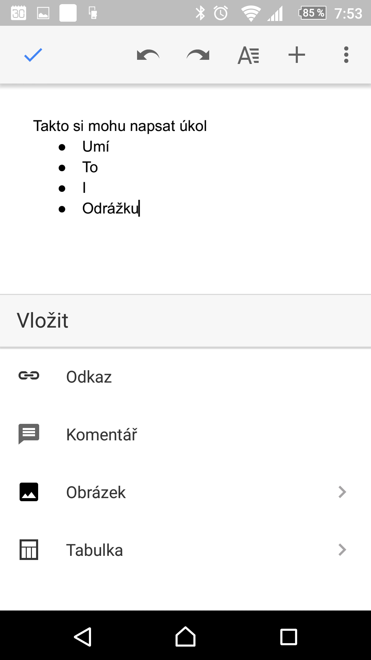Open the text formatting options
Image resolution: width=371 pixels, height=660 pixels.
click(248, 55)
